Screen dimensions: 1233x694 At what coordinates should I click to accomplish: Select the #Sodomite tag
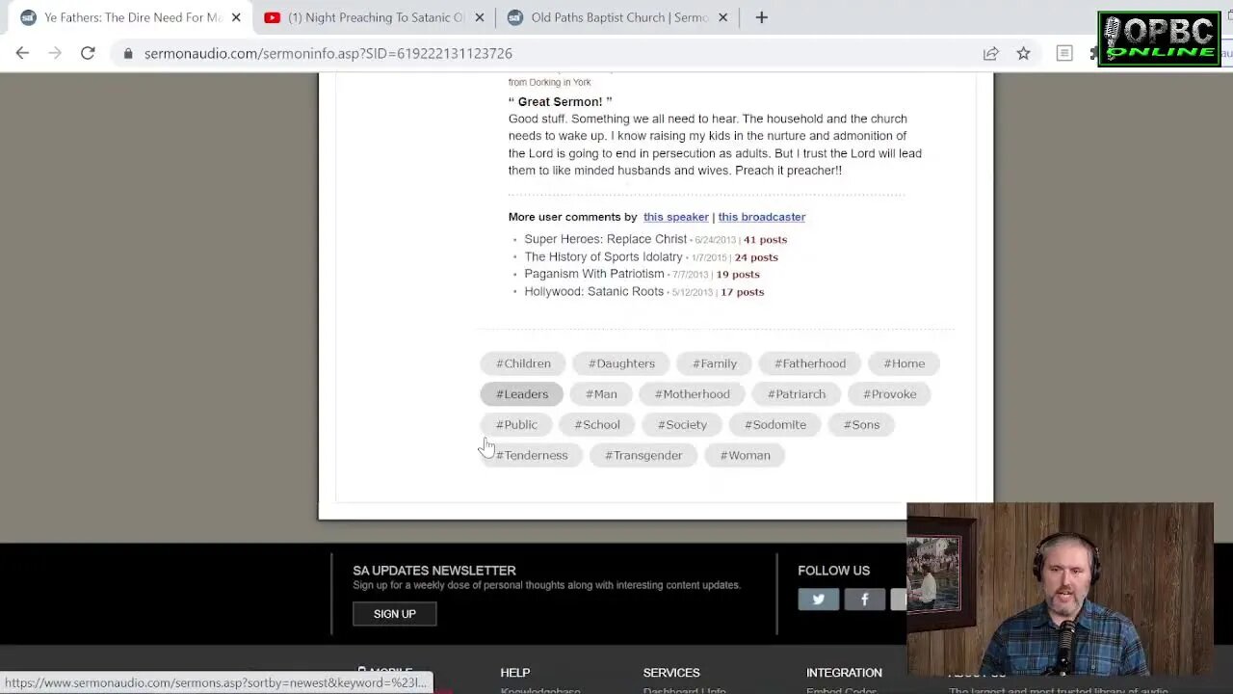[775, 424]
